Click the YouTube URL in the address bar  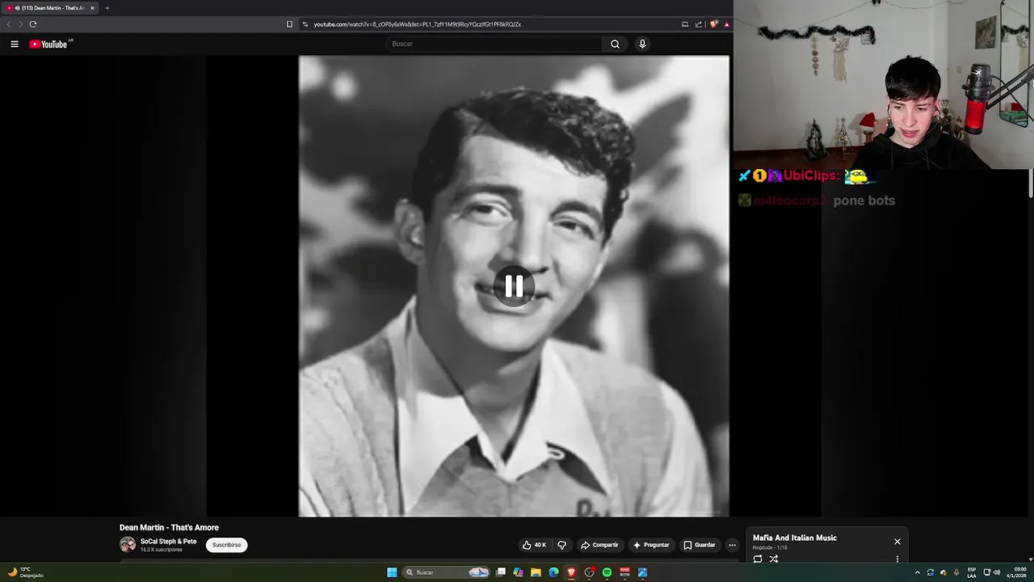tap(417, 24)
